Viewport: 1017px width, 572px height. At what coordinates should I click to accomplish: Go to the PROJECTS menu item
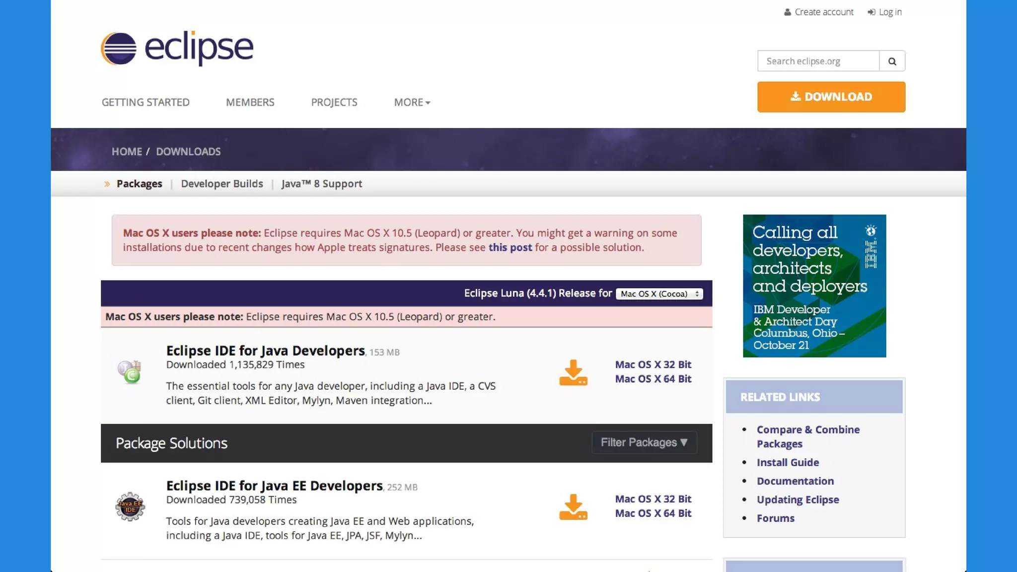[x=334, y=102]
